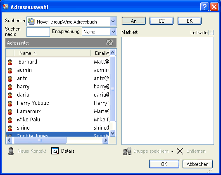
Task: Click the Suchen nach input field
Action: click(x=38, y=32)
